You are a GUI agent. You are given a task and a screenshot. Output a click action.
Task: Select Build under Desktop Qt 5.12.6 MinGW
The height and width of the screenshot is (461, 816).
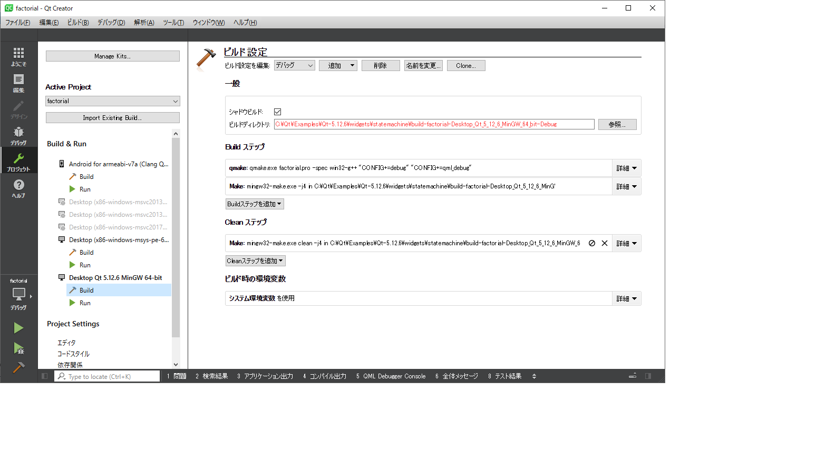[86, 290]
